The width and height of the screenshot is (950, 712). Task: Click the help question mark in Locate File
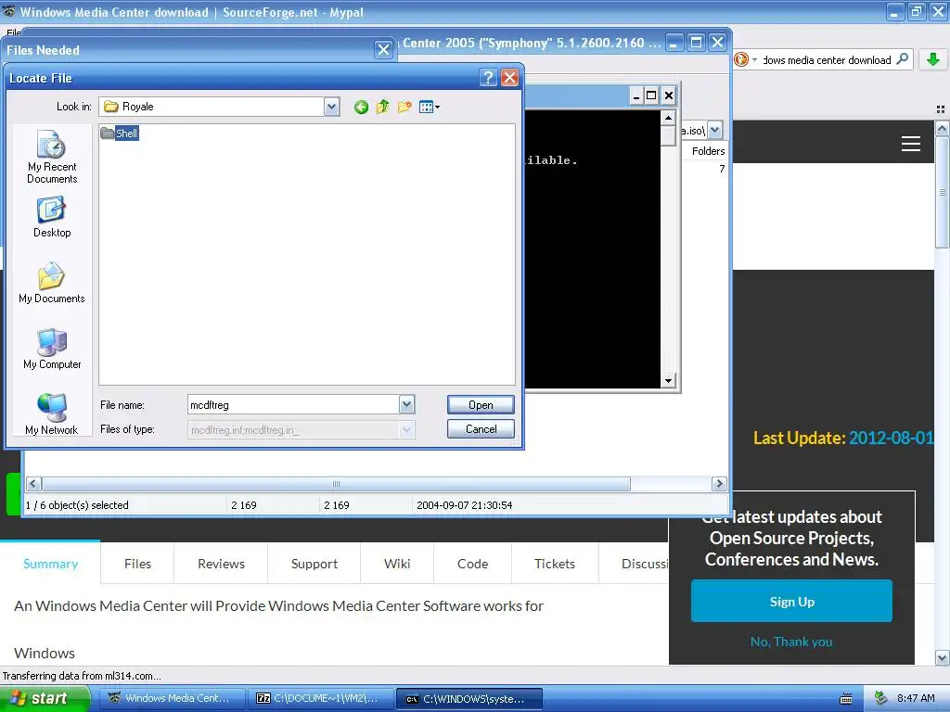click(x=488, y=78)
